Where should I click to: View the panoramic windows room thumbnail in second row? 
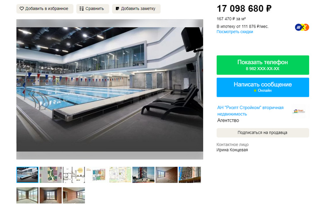(x=27, y=195)
